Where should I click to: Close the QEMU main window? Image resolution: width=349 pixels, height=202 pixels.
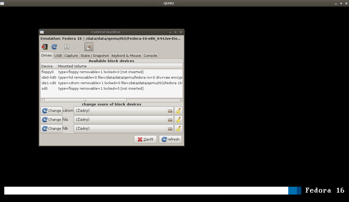coord(346,3)
